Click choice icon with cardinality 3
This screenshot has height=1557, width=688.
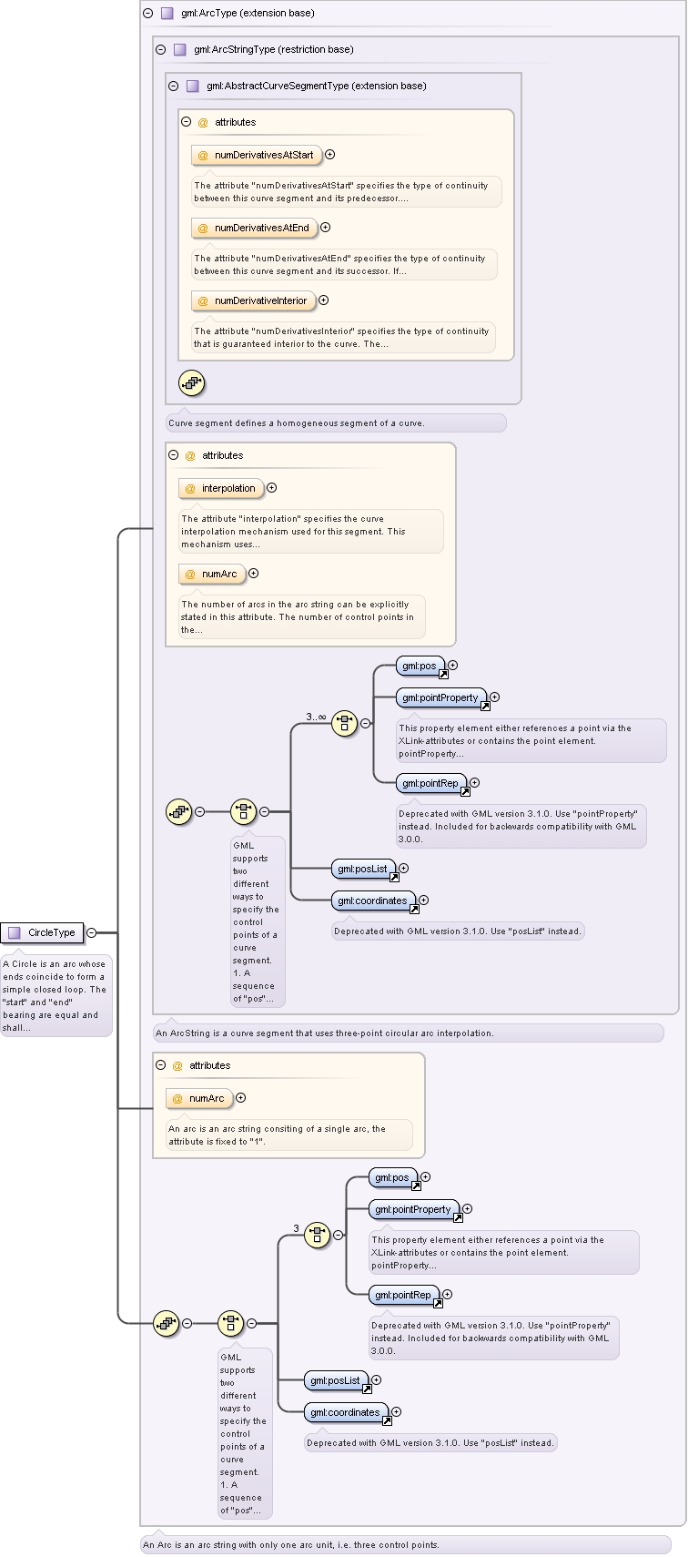pos(317,1236)
